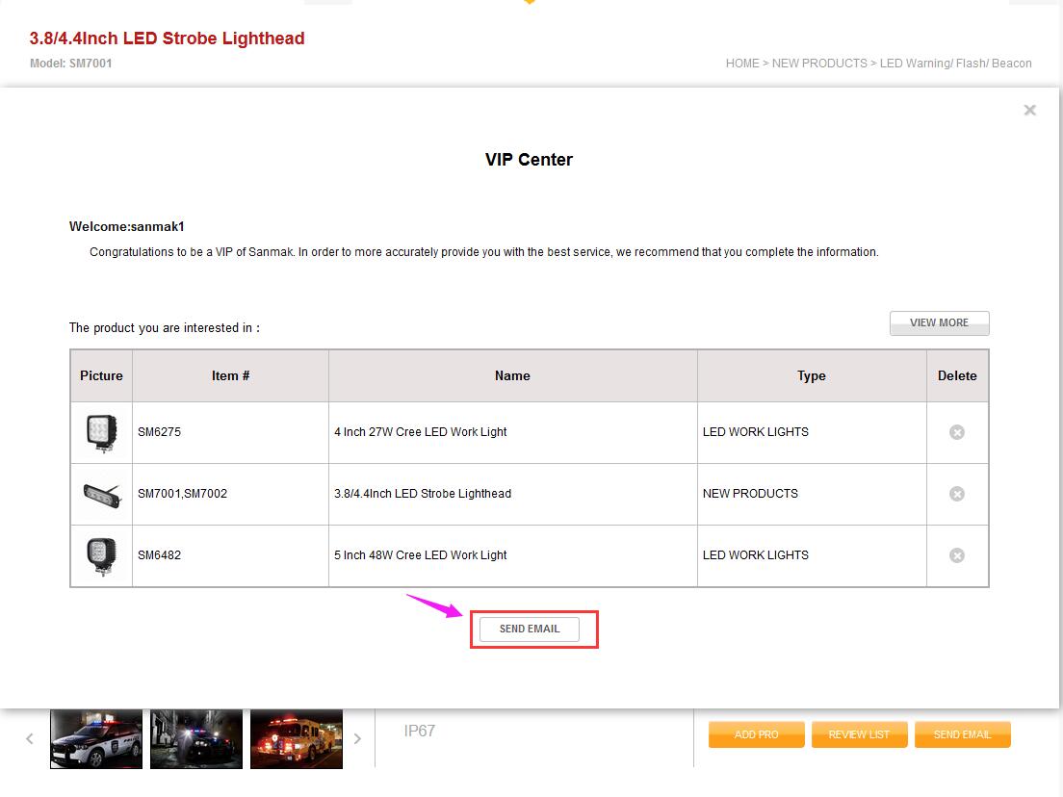Open NEW PRODUCTS breadcrumb link

pos(819,63)
